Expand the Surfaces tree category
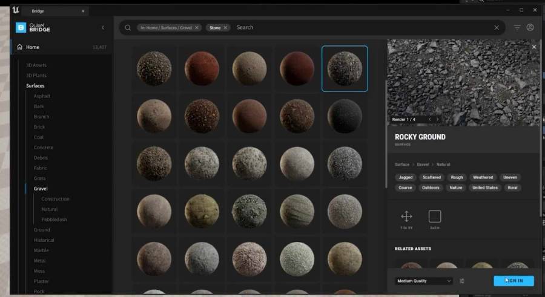This screenshot has height=297, width=545. pyautogui.click(x=35, y=86)
